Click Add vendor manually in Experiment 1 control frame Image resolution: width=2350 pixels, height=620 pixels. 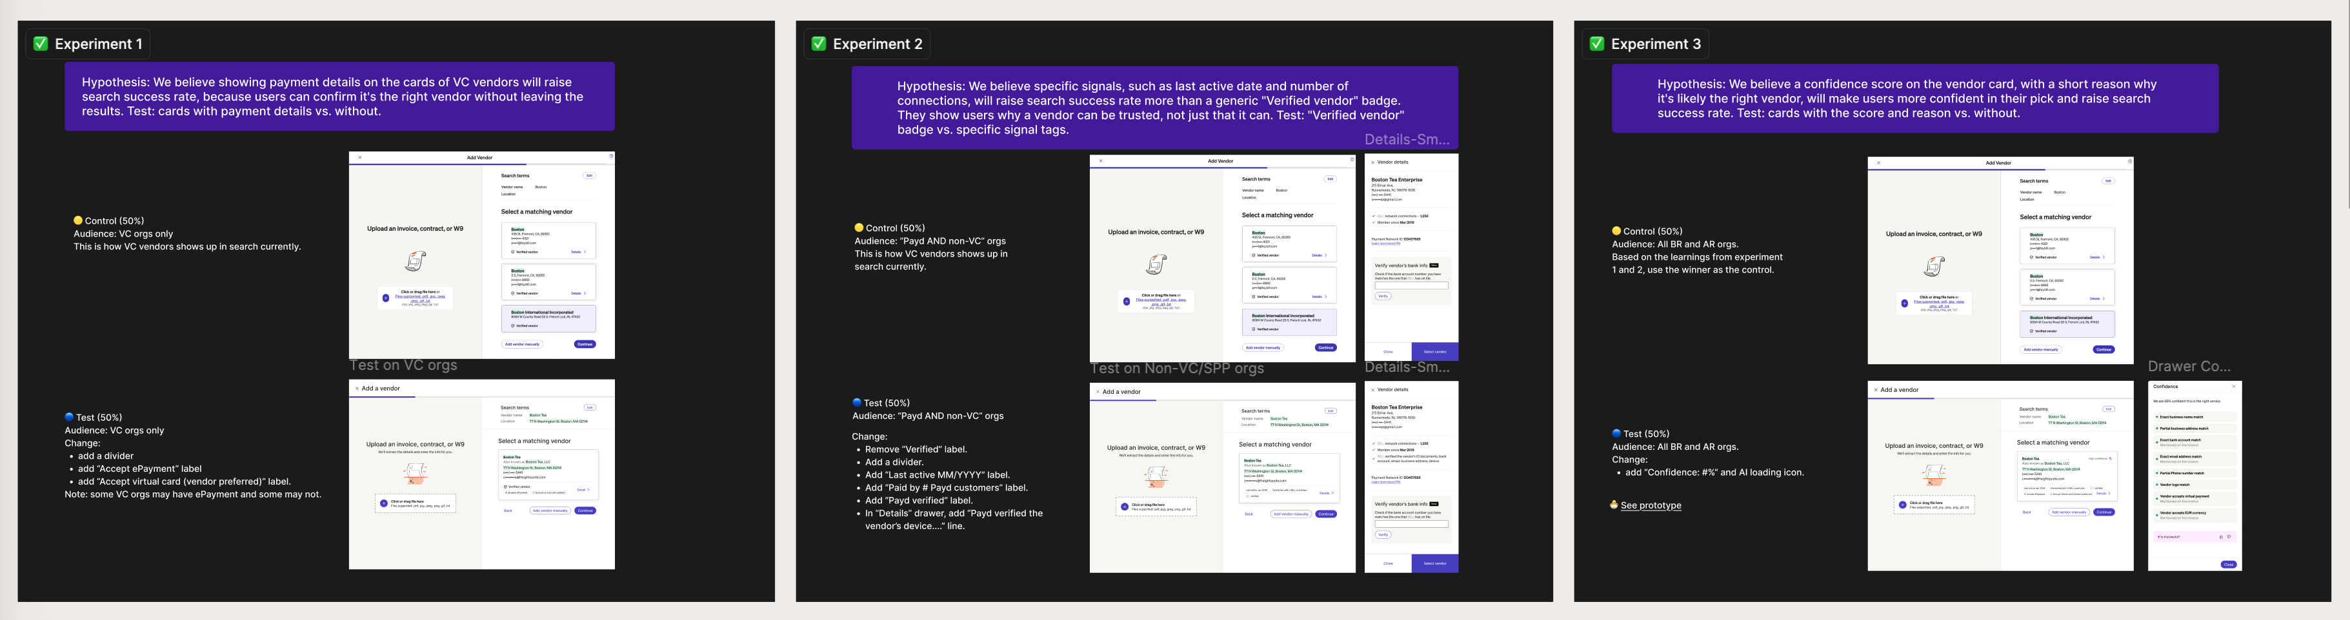(523, 345)
